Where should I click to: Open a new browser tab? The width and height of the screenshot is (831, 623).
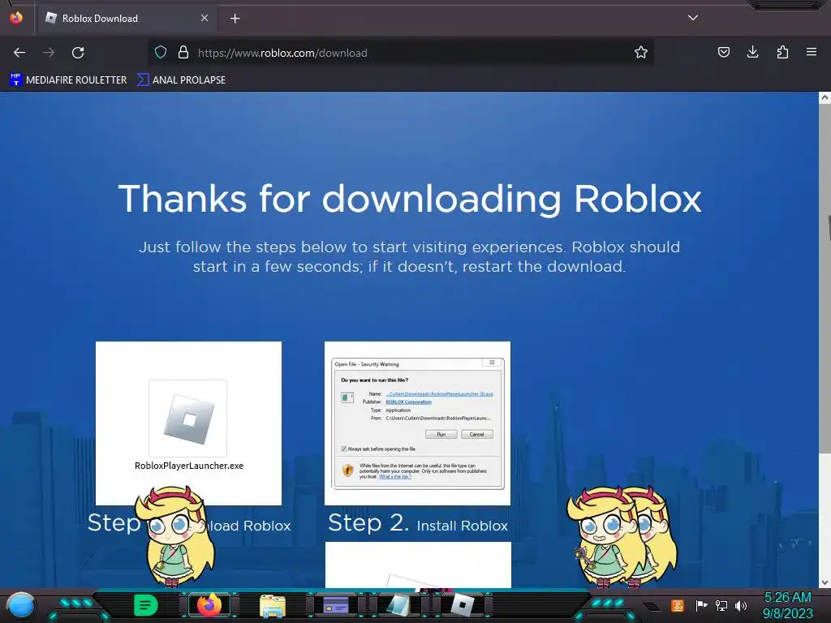[235, 19]
